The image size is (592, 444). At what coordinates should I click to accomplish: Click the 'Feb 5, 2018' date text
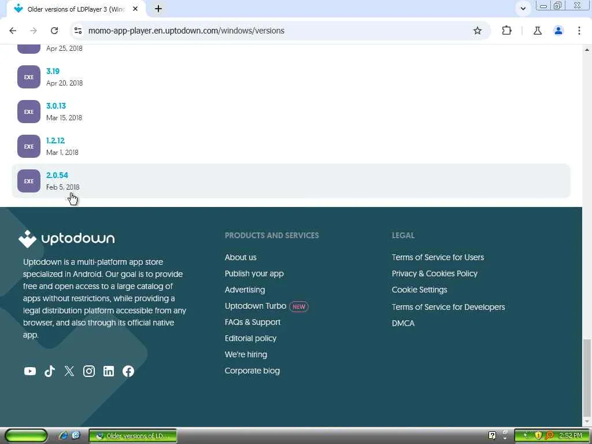click(62, 187)
